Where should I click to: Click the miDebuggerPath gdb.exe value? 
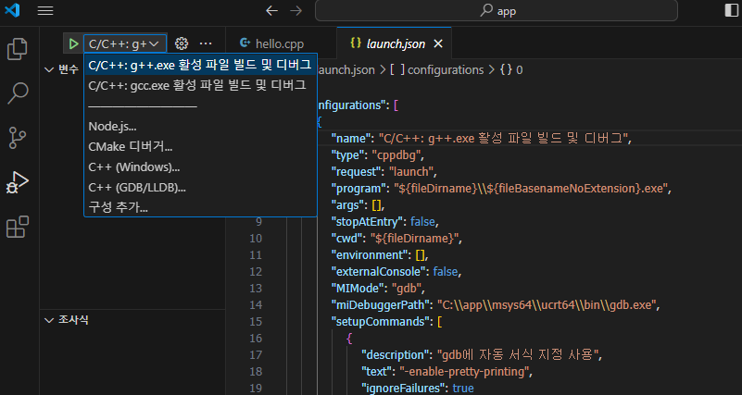547,305
